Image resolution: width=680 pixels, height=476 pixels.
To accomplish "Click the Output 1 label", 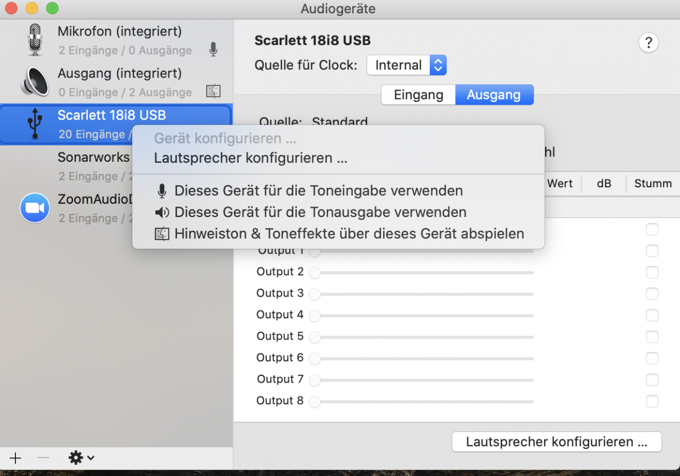I will click(x=280, y=250).
